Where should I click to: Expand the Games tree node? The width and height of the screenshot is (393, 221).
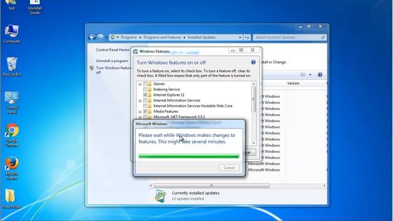click(x=140, y=84)
